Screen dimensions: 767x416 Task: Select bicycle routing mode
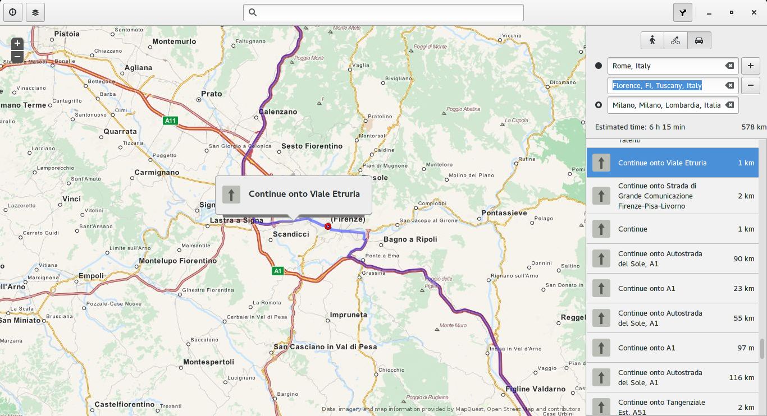point(675,40)
